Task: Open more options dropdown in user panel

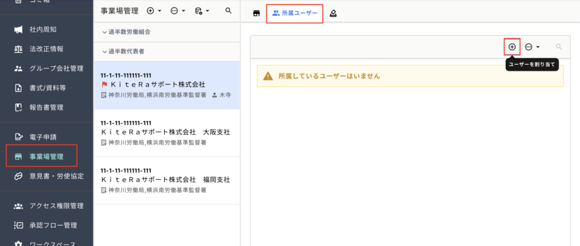Action: coord(532,47)
